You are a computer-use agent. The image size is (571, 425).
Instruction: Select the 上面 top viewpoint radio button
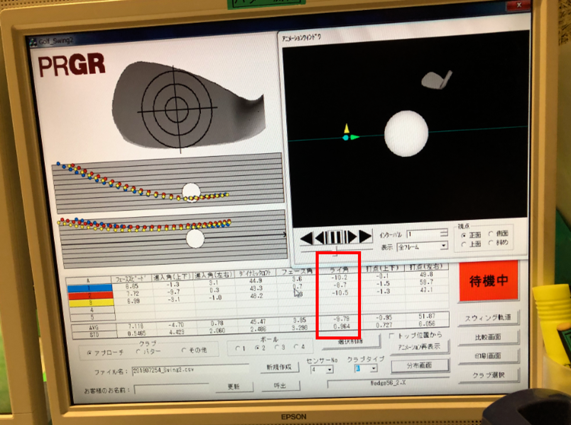click(464, 244)
